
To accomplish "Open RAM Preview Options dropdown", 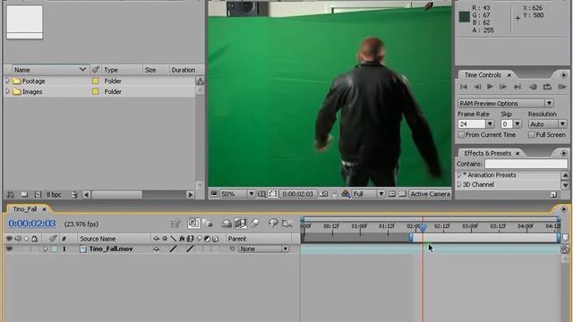I will tap(506, 104).
